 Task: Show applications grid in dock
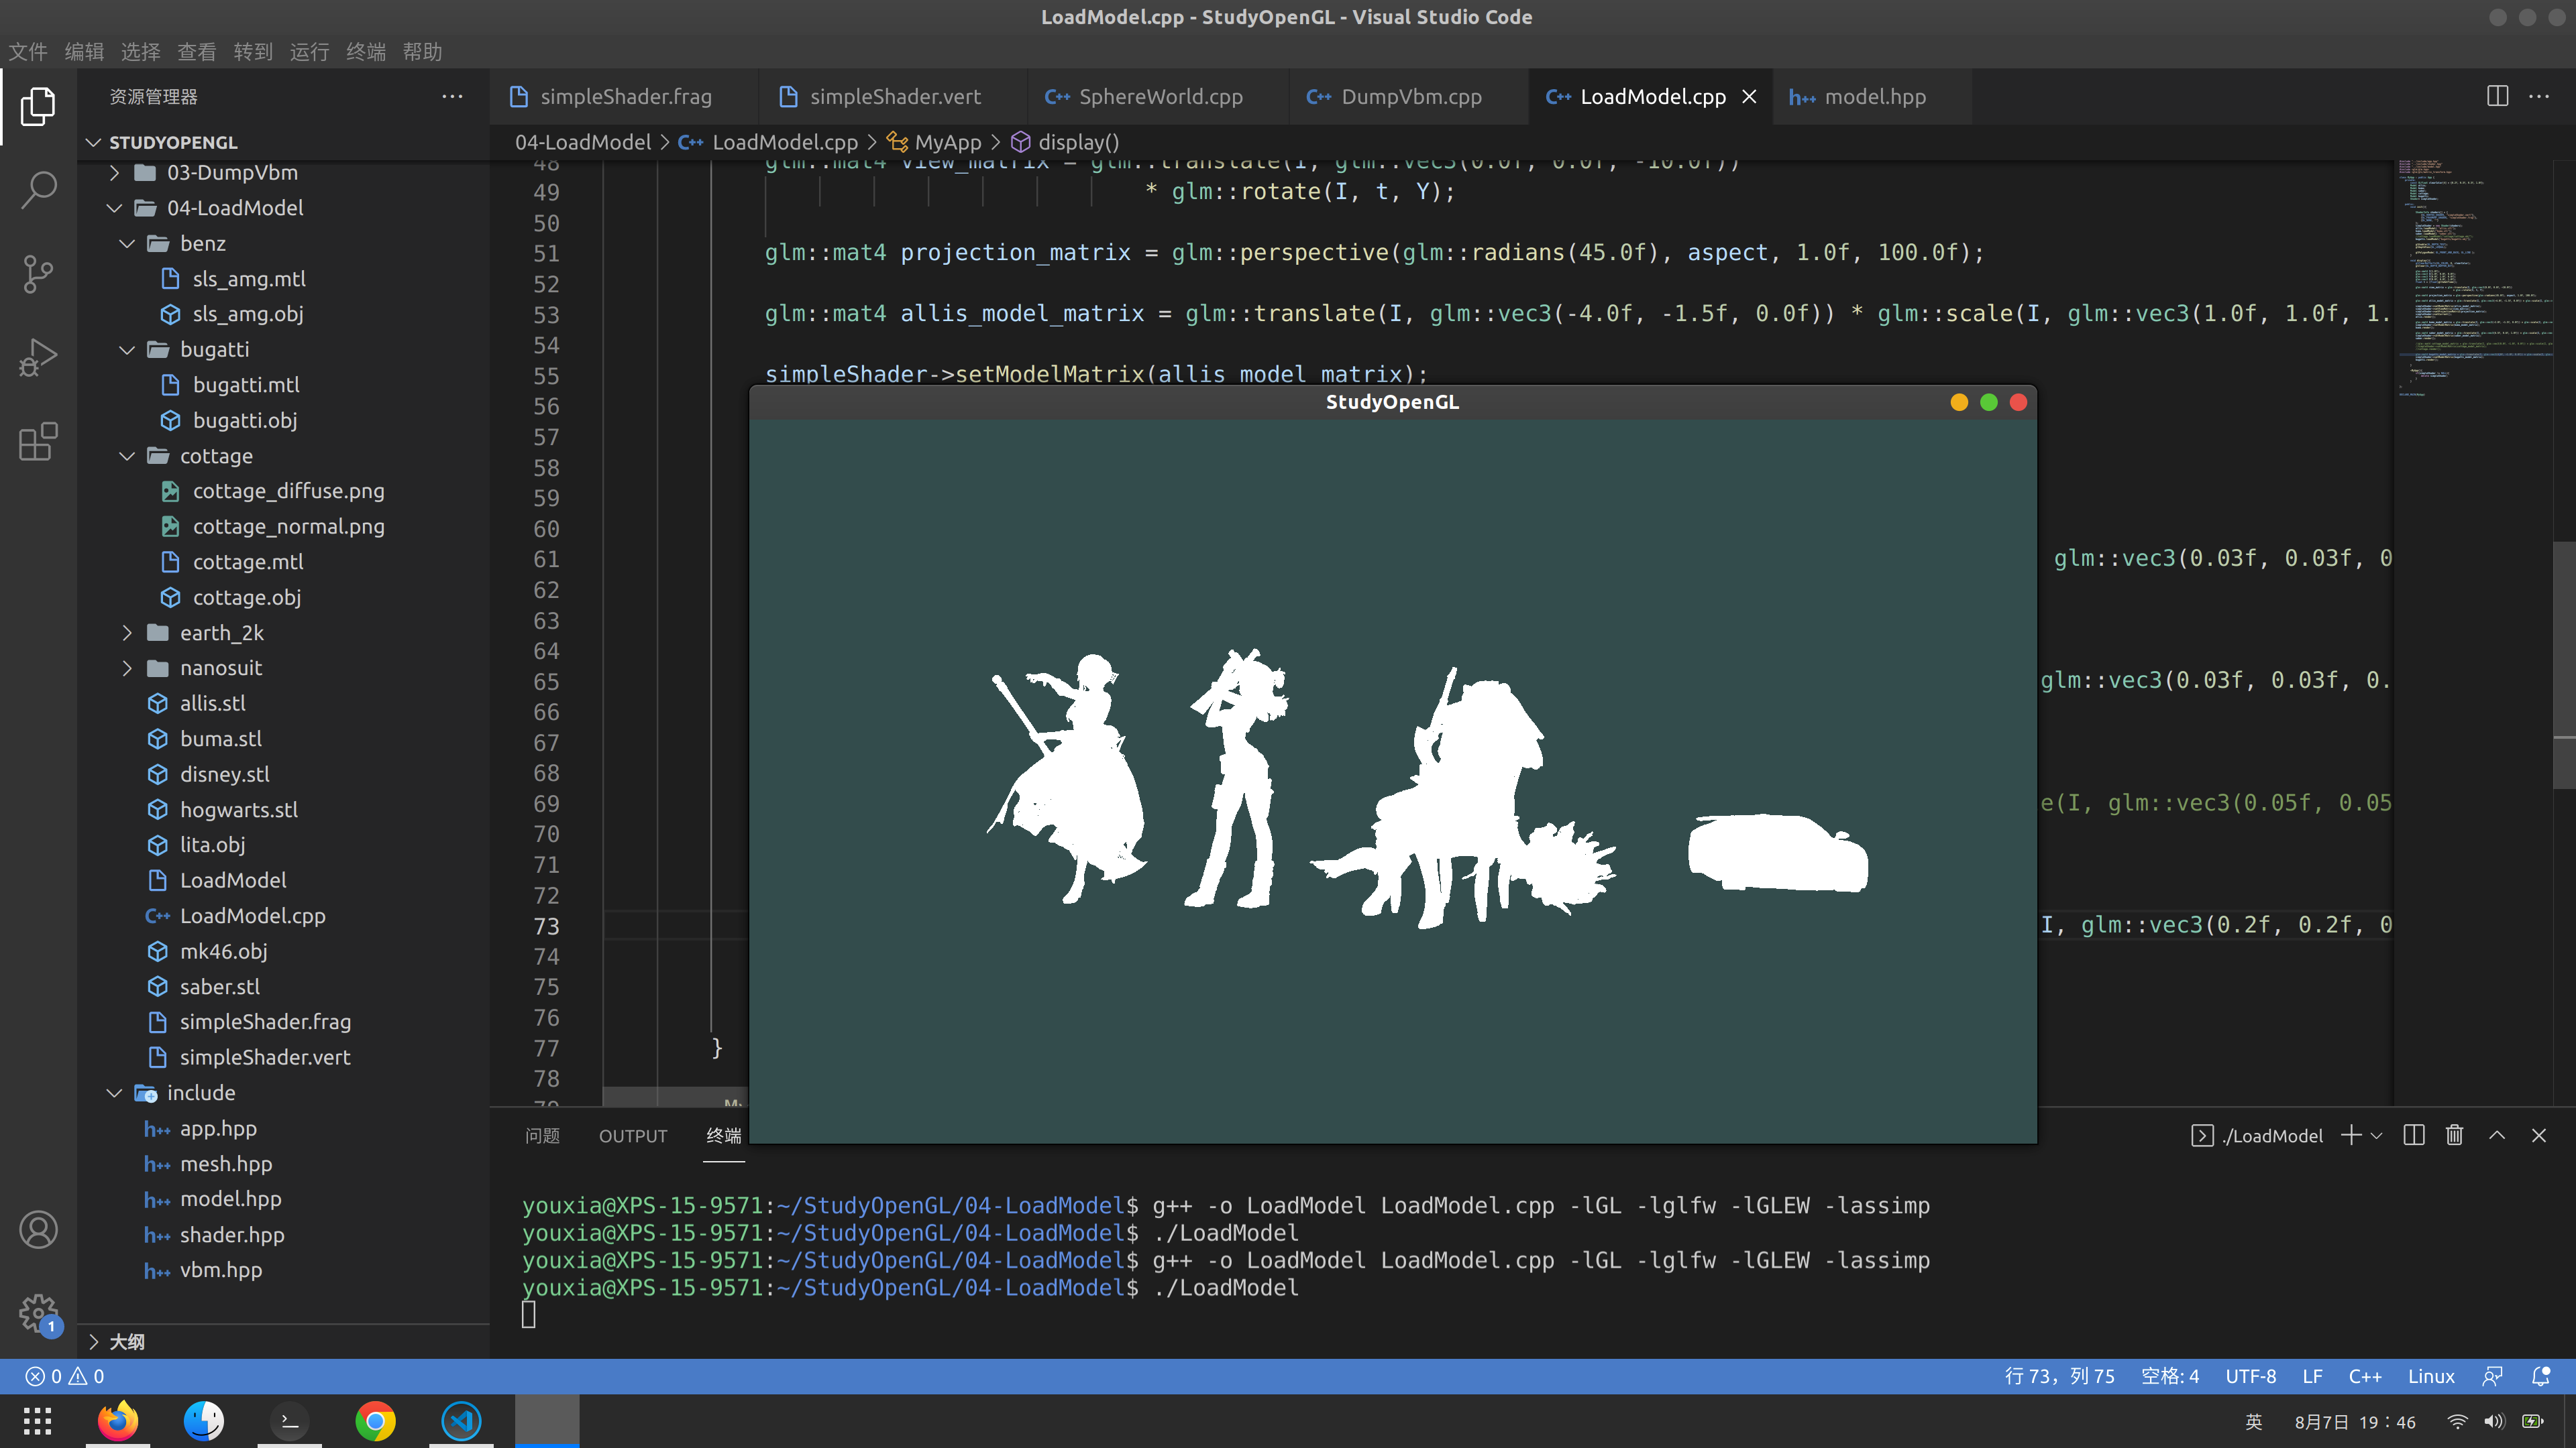(x=38, y=1420)
